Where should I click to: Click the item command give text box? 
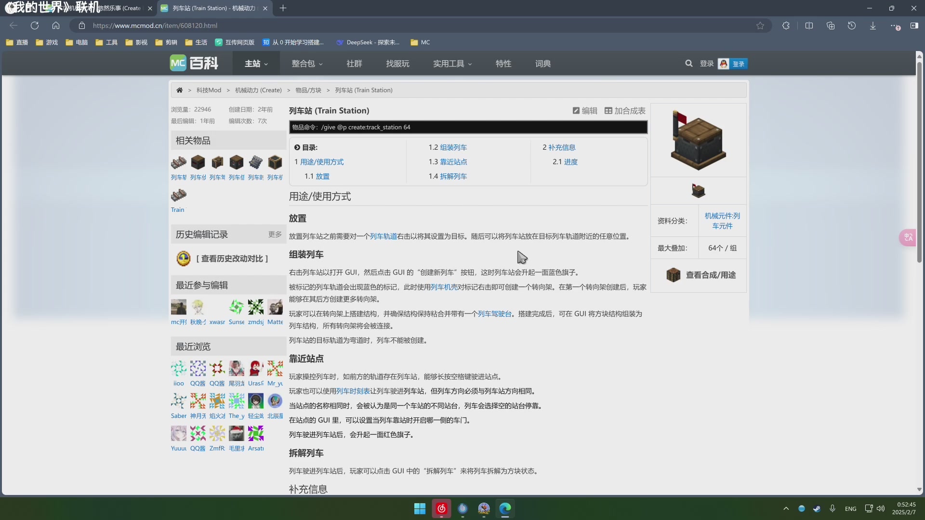click(468, 127)
